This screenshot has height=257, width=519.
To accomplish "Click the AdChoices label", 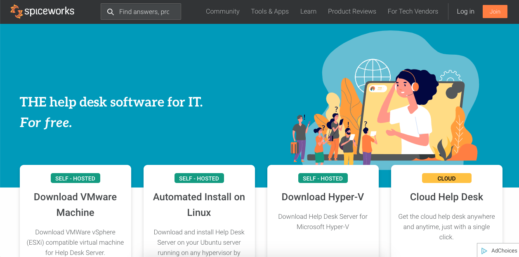I will point(504,251).
